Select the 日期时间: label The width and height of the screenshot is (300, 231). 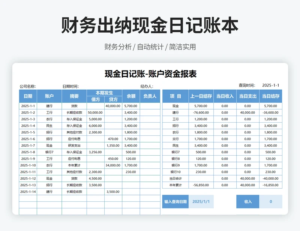tap(70, 87)
